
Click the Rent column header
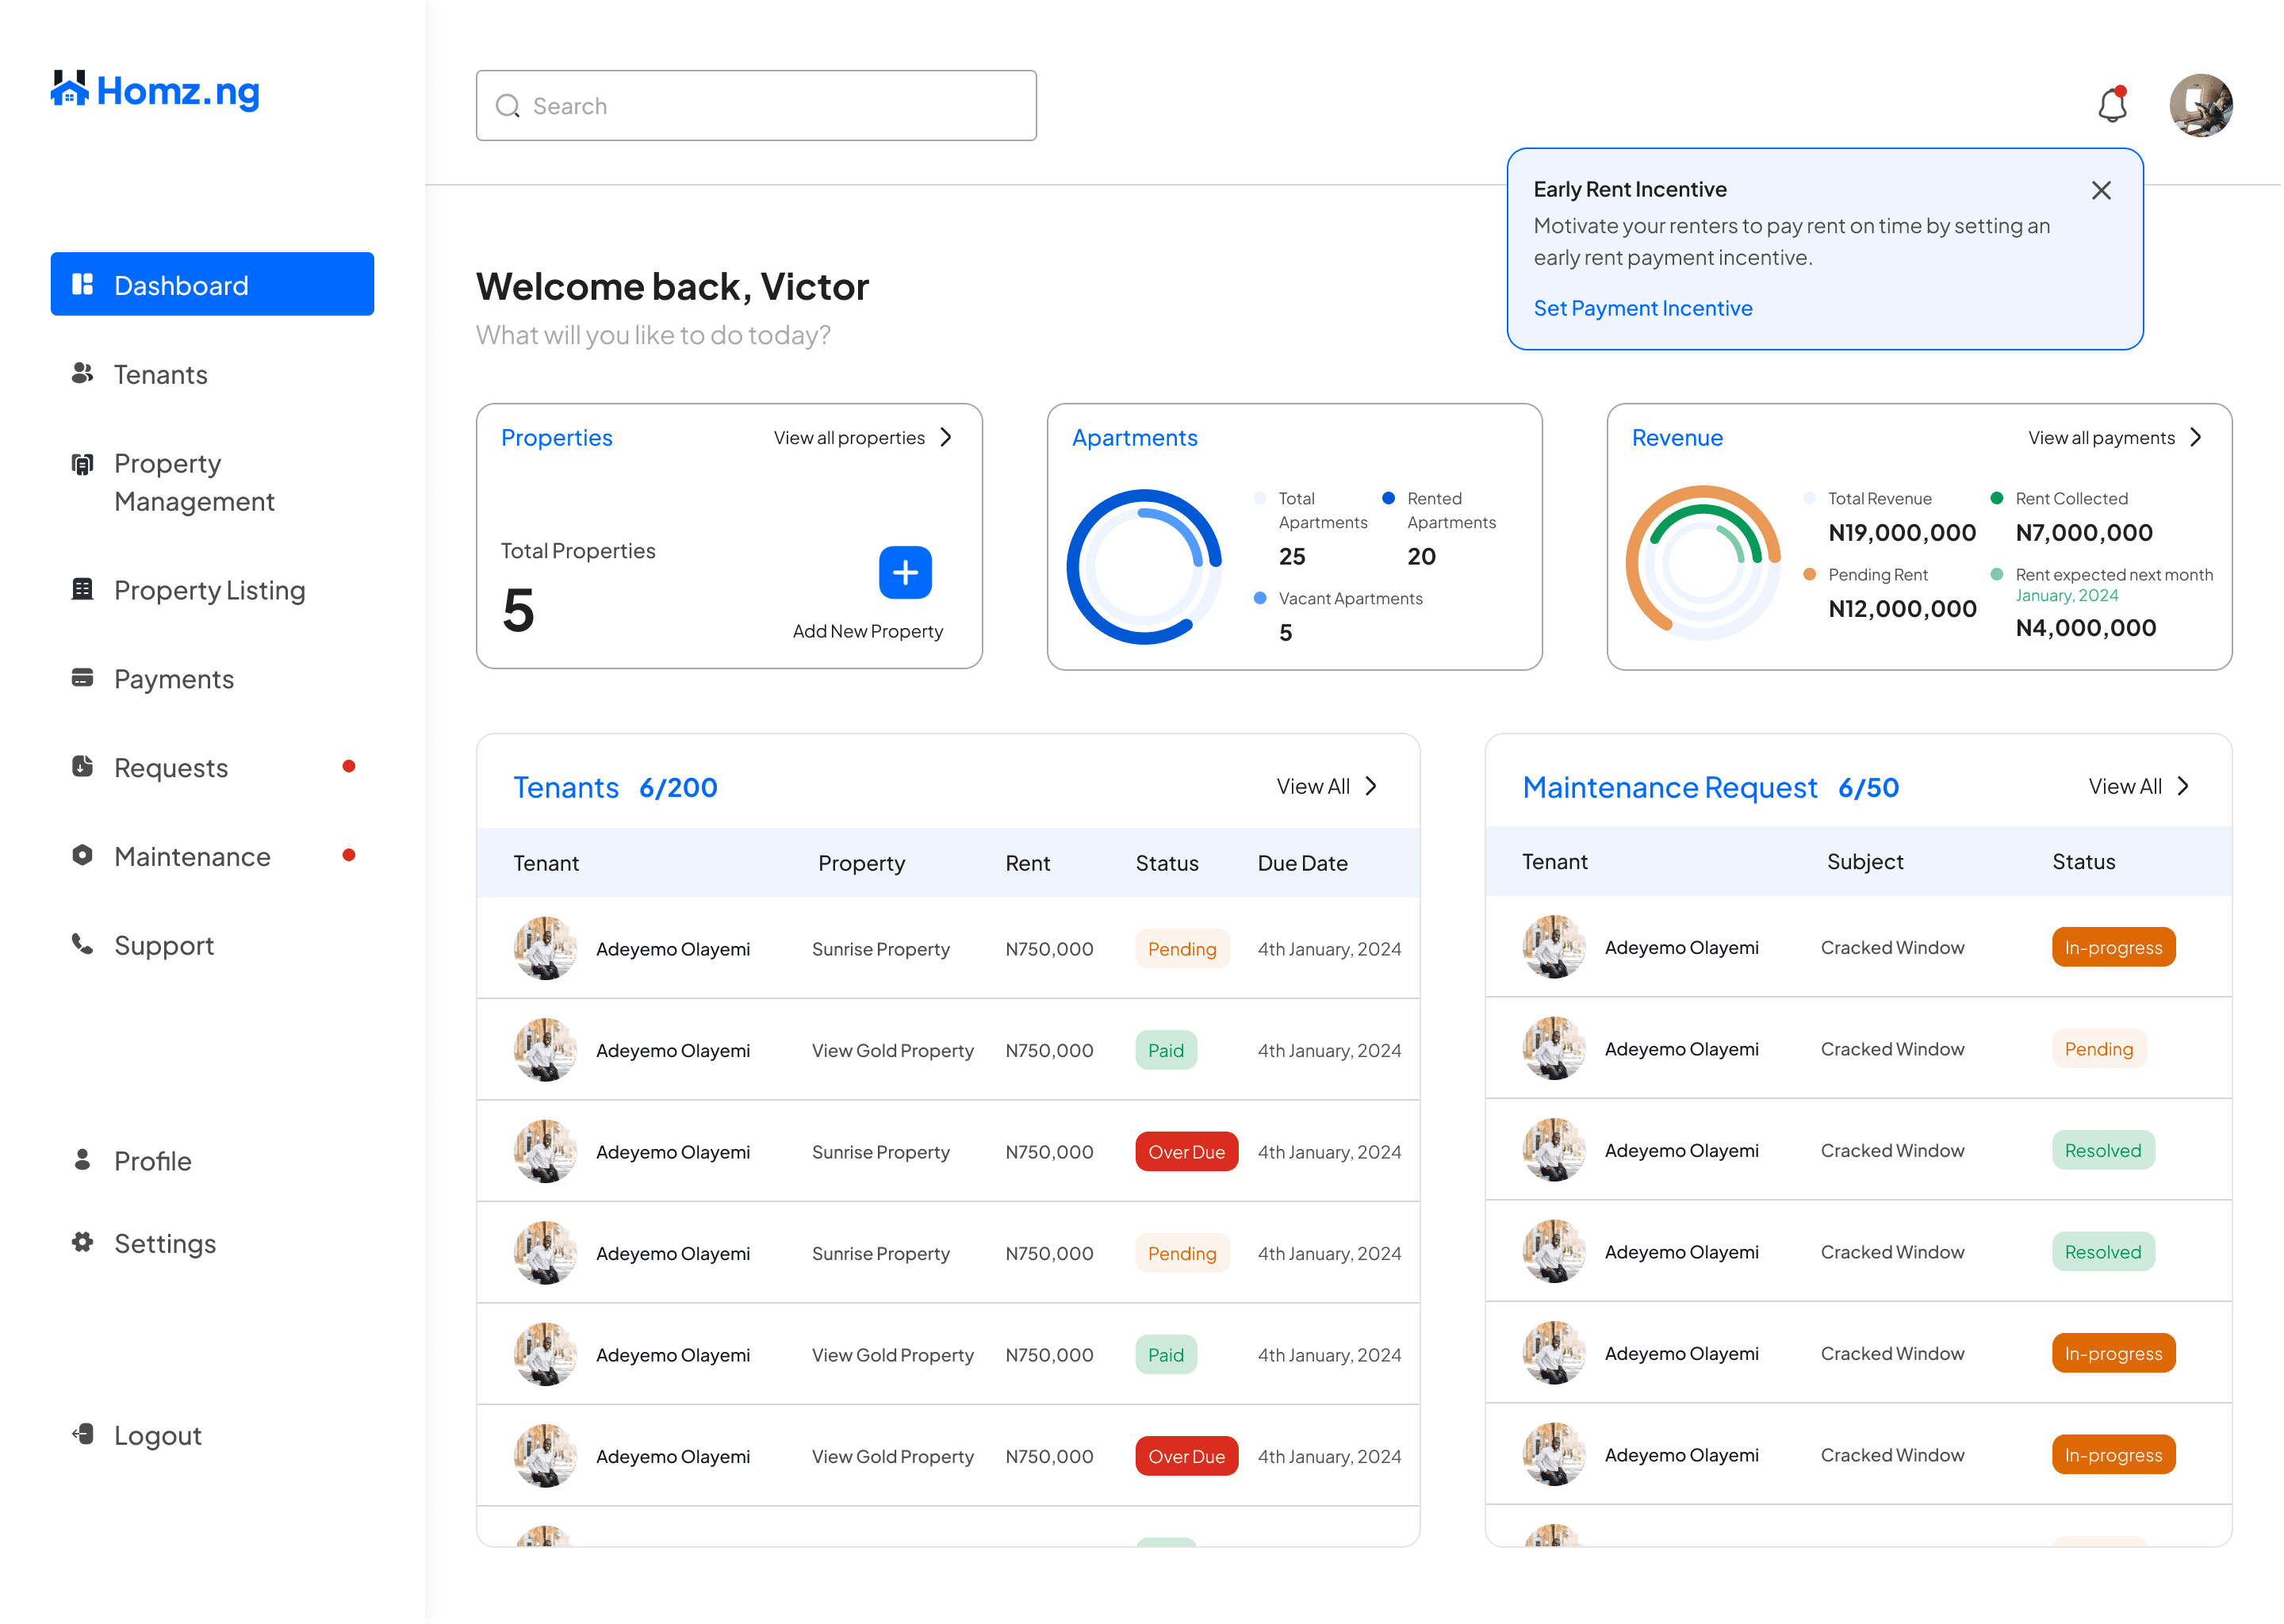click(1027, 863)
